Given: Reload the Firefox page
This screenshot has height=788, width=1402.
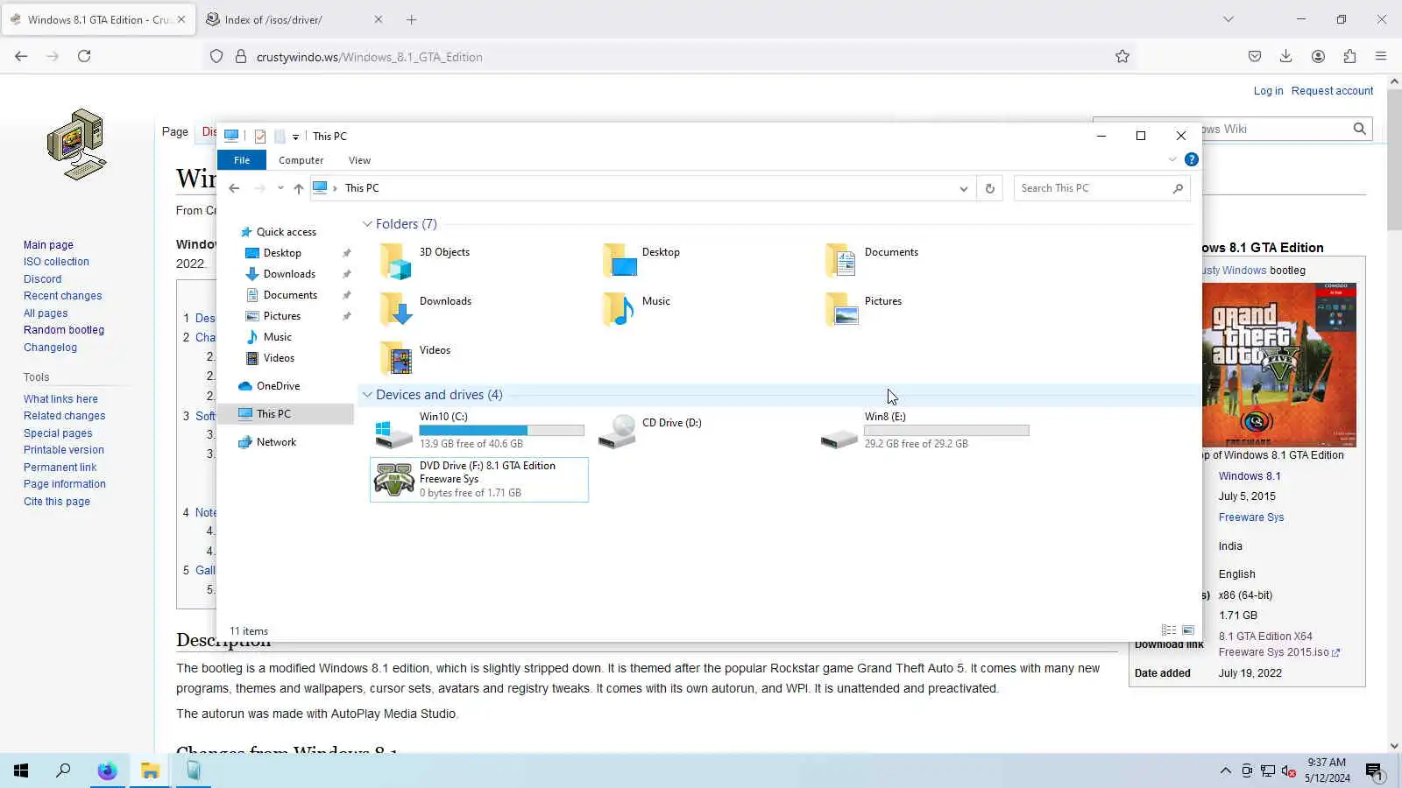Looking at the screenshot, I should pos(84,56).
